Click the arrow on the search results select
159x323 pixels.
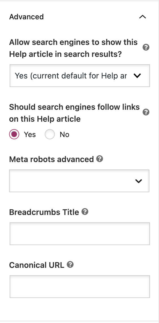(x=137, y=76)
